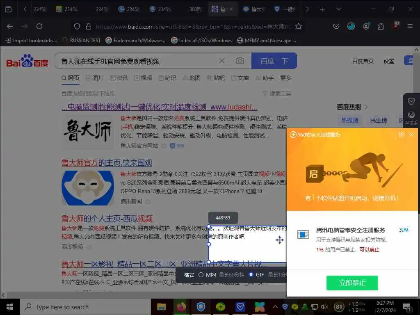Open the 百度首页 link
Viewport: 420px width, 315px height.
(363, 61)
